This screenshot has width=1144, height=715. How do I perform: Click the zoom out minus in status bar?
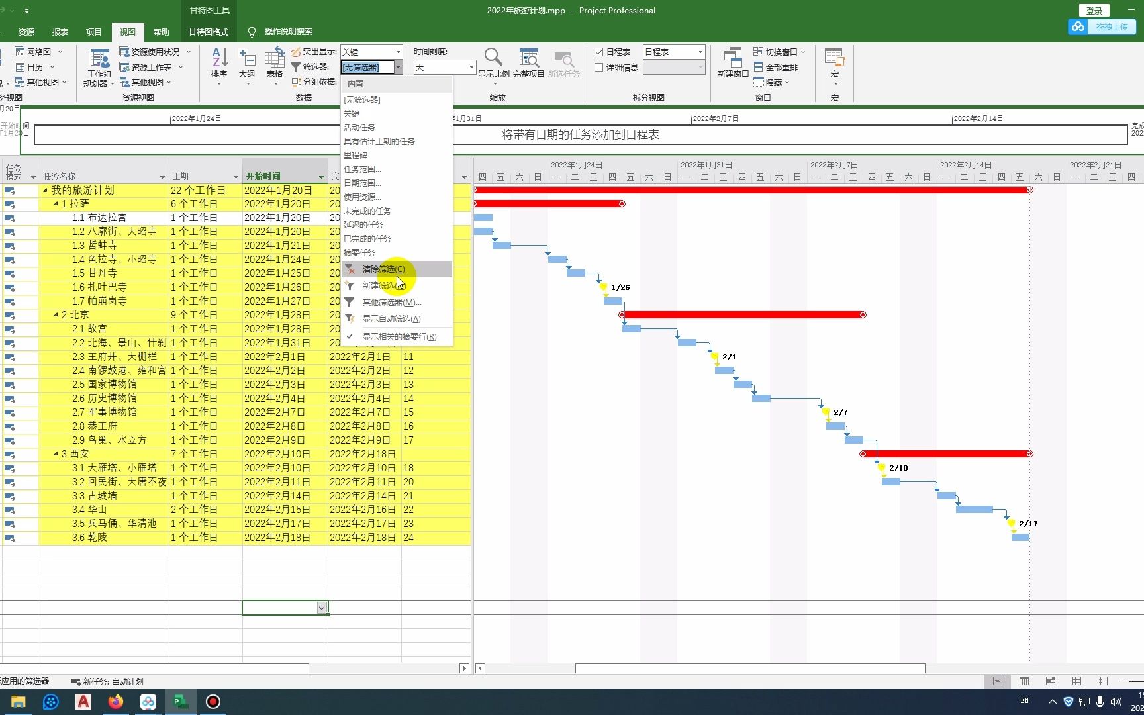pyautogui.click(x=1123, y=681)
